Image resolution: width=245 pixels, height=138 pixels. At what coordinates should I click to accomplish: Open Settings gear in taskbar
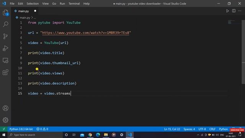pos(122,135)
